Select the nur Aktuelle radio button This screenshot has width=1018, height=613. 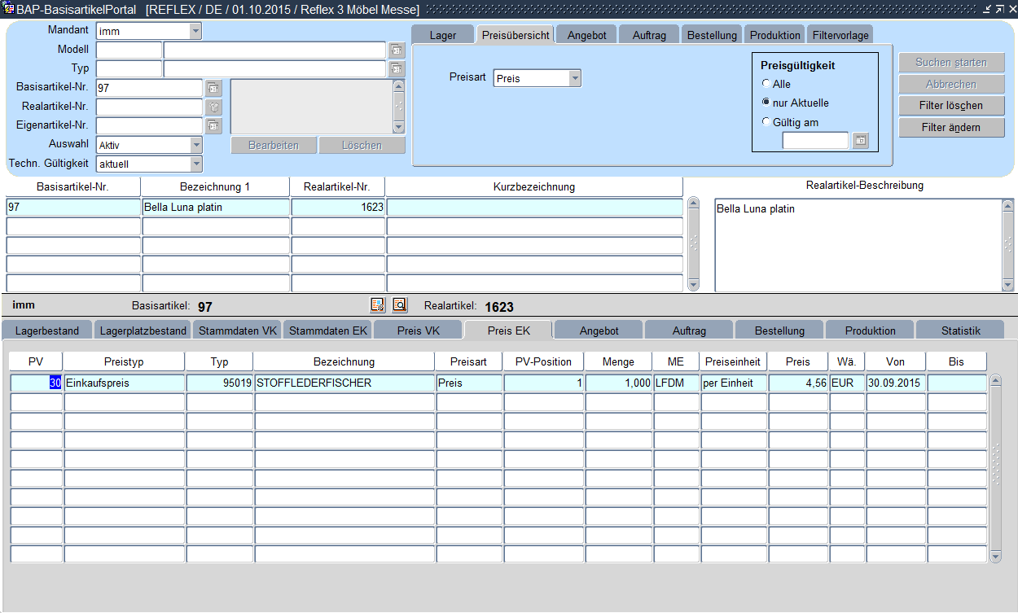tap(766, 103)
